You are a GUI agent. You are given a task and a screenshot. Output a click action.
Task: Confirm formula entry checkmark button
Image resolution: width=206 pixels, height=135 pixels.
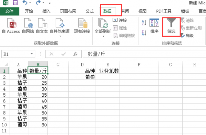pyautogui.click(x=64, y=54)
